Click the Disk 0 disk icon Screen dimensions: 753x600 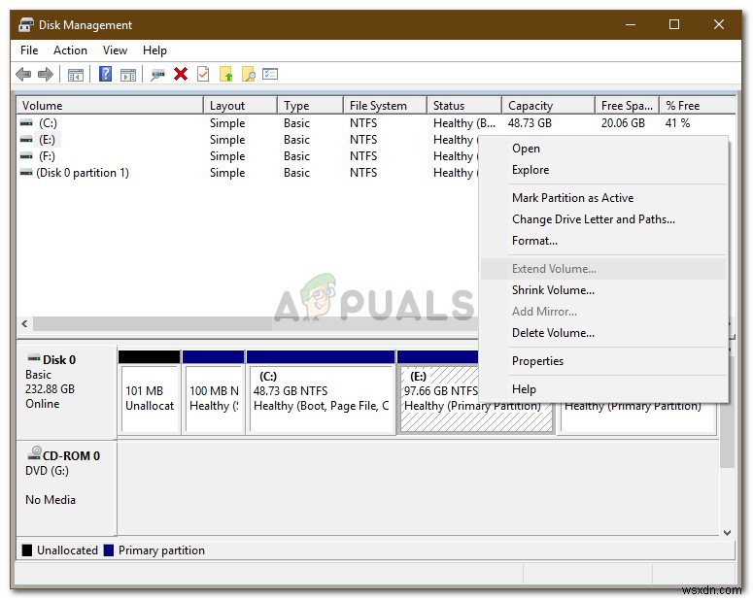click(x=34, y=358)
